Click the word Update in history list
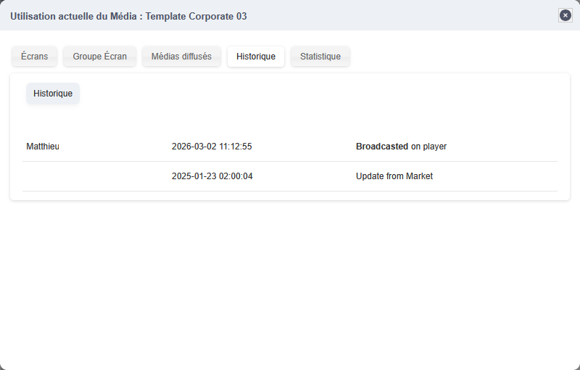580x370 pixels. [x=370, y=176]
